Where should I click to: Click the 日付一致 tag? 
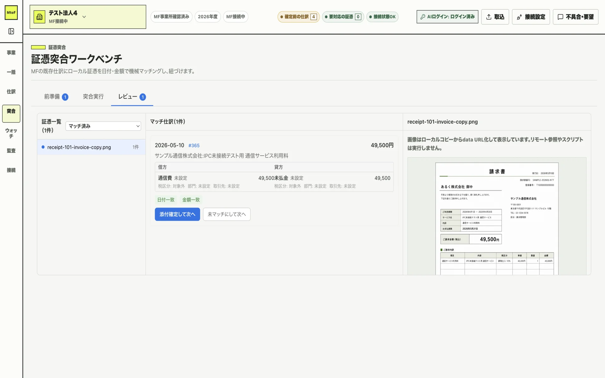coord(166,200)
